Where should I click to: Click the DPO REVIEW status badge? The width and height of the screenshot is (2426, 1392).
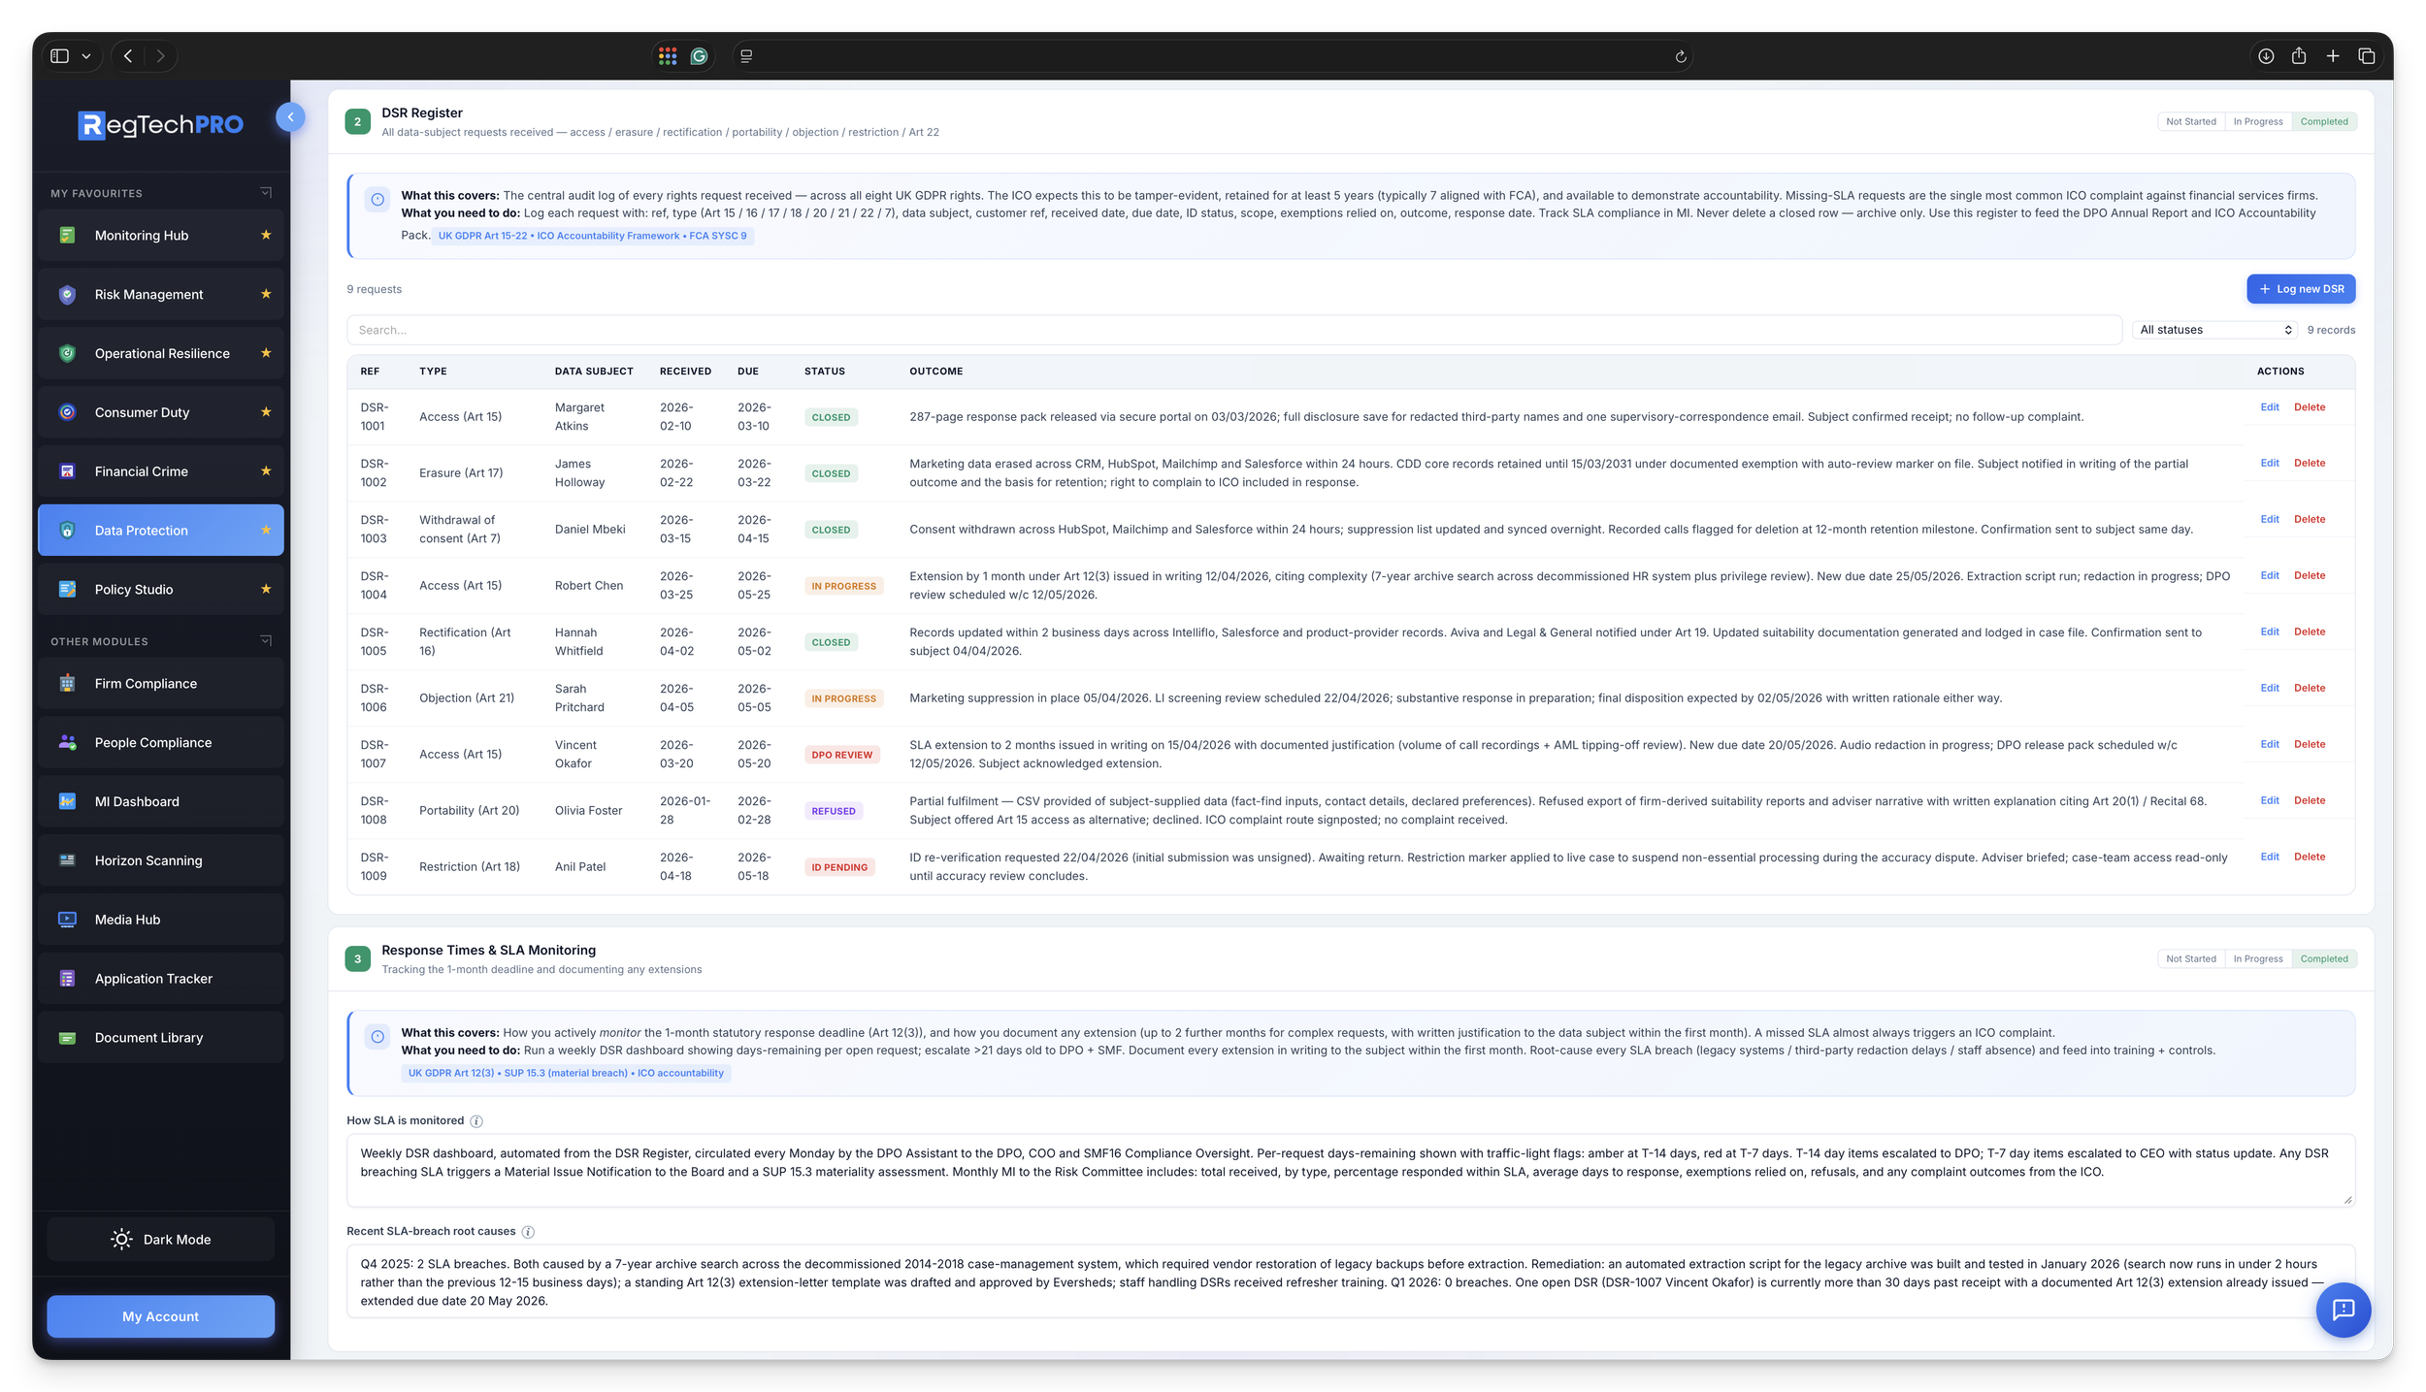841,755
